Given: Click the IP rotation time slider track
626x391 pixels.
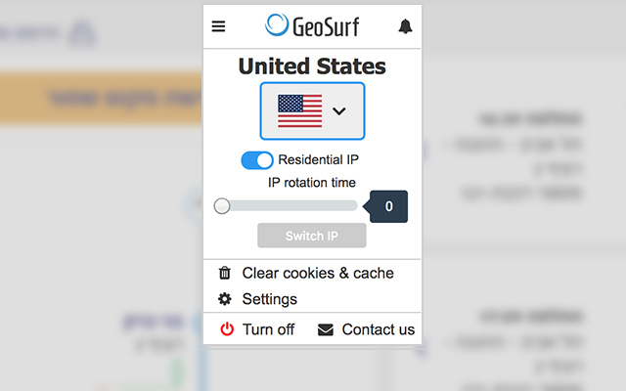Looking at the screenshot, I should 293,206.
